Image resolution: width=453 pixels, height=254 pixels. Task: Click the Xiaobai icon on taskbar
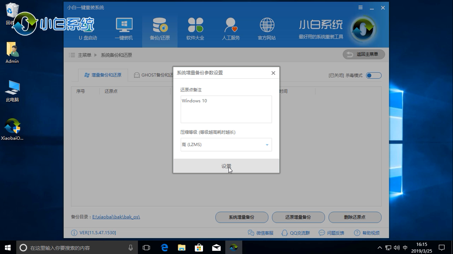(233, 247)
